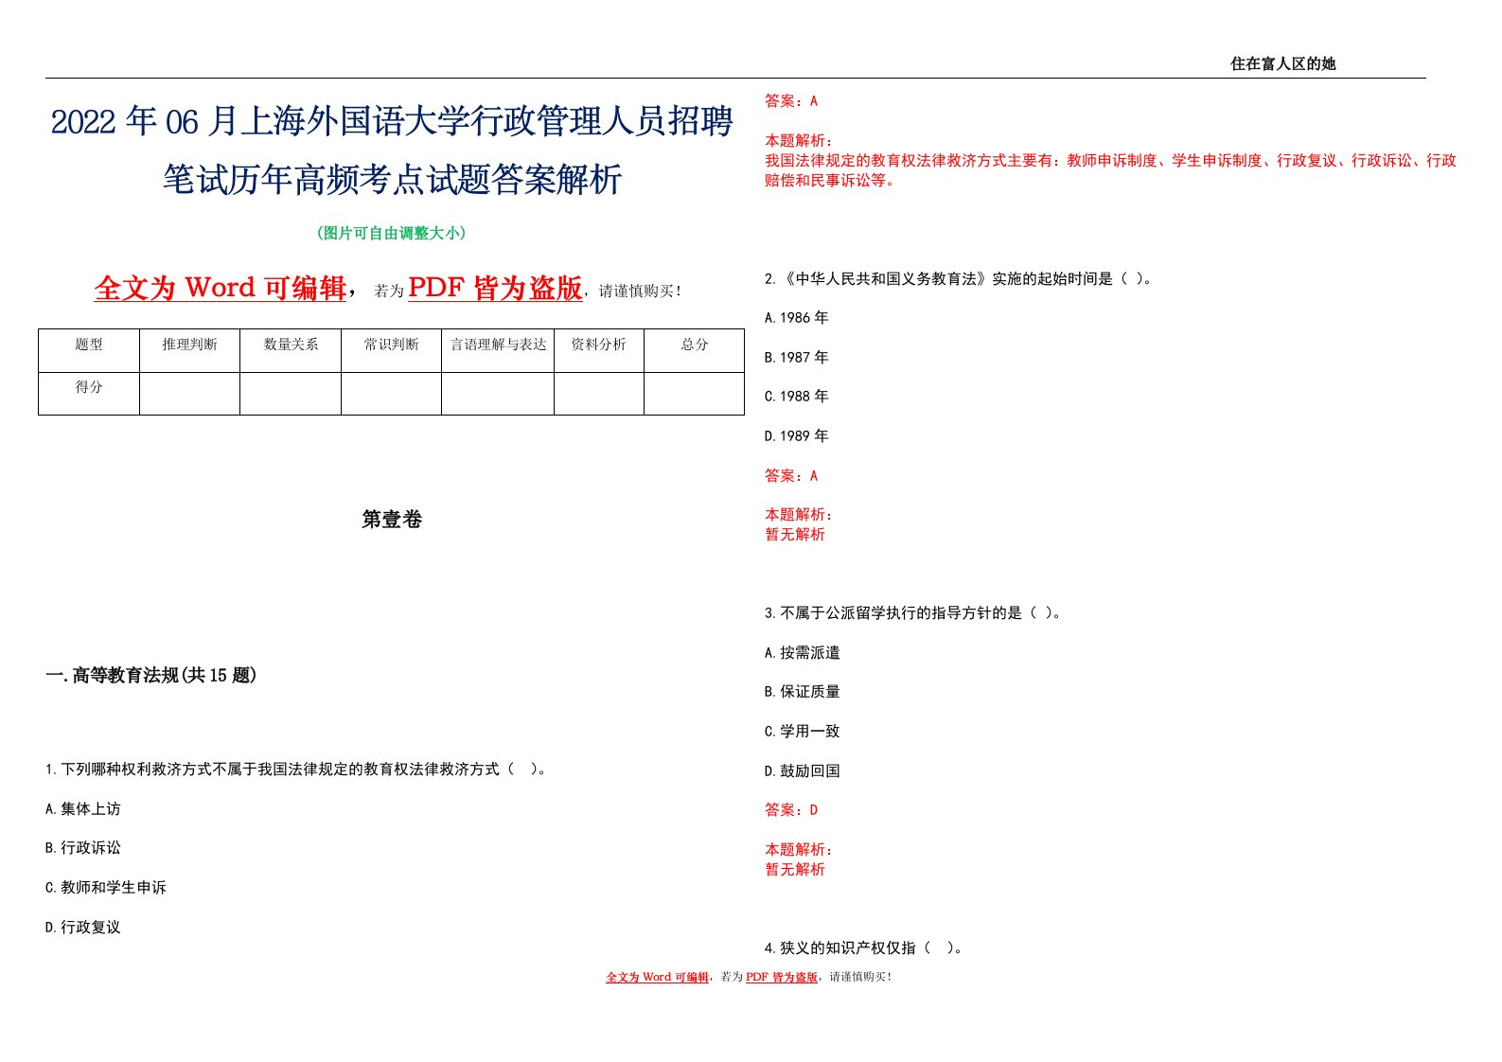Click the top 答案：A for question 1
Viewport: 1502px width, 1062px height.
[x=791, y=100]
